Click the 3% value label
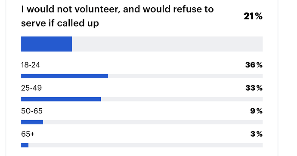The height and width of the screenshot is (156, 297). tap(256, 134)
